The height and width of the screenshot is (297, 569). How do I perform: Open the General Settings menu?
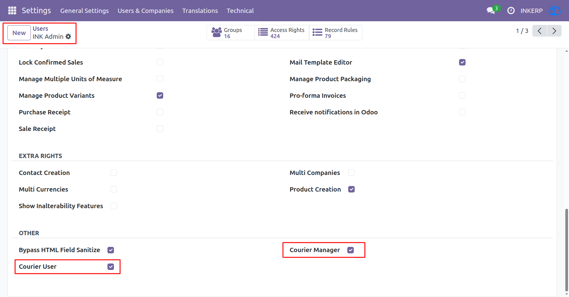tap(84, 11)
